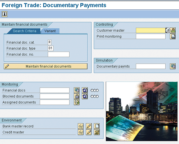Screen dimensions: 179x144
Task: Click the 'Credit master' label
Action: point(13,132)
